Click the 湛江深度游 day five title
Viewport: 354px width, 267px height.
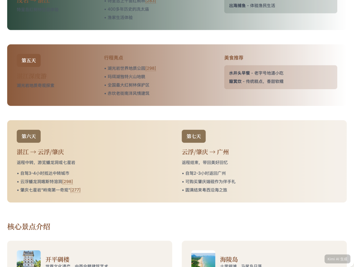[x=32, y=76]
